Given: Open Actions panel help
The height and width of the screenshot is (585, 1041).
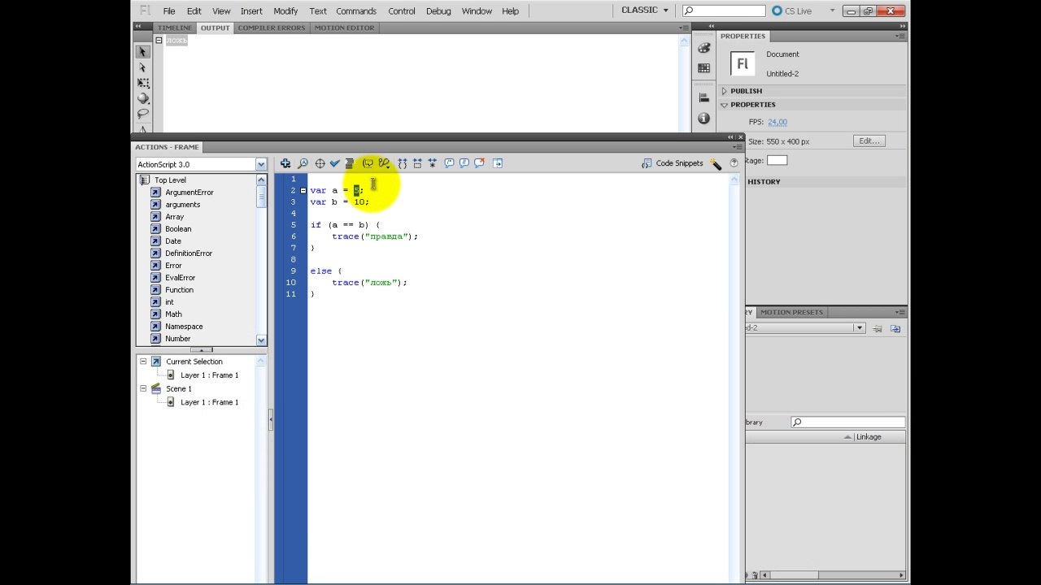Looking at the screenshot, I should [734, 163].
